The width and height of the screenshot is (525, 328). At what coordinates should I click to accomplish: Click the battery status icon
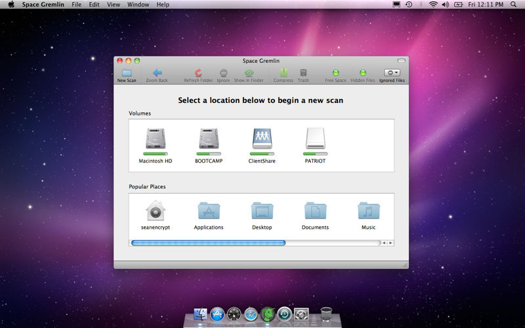(x=458, y=5)
